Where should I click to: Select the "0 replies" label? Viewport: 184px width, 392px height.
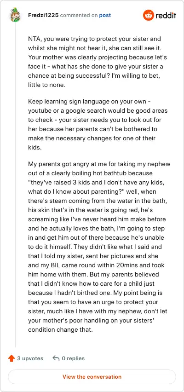click(73, 358)
